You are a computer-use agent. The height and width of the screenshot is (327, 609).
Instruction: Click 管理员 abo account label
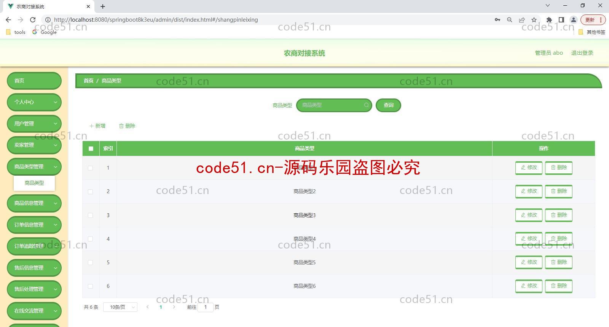[x=549, y=53]
